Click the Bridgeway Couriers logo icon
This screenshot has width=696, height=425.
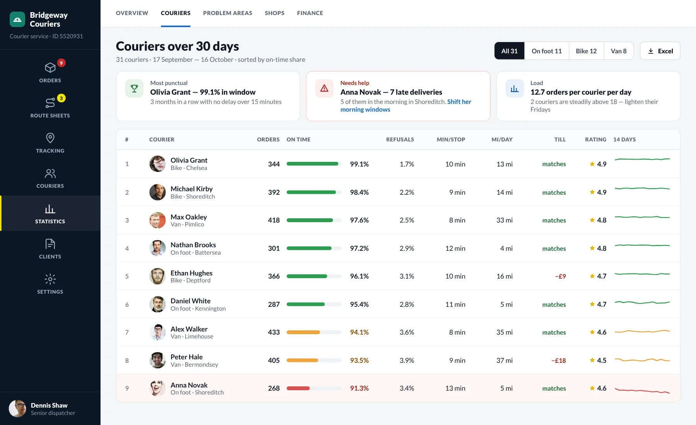point(17,19)
